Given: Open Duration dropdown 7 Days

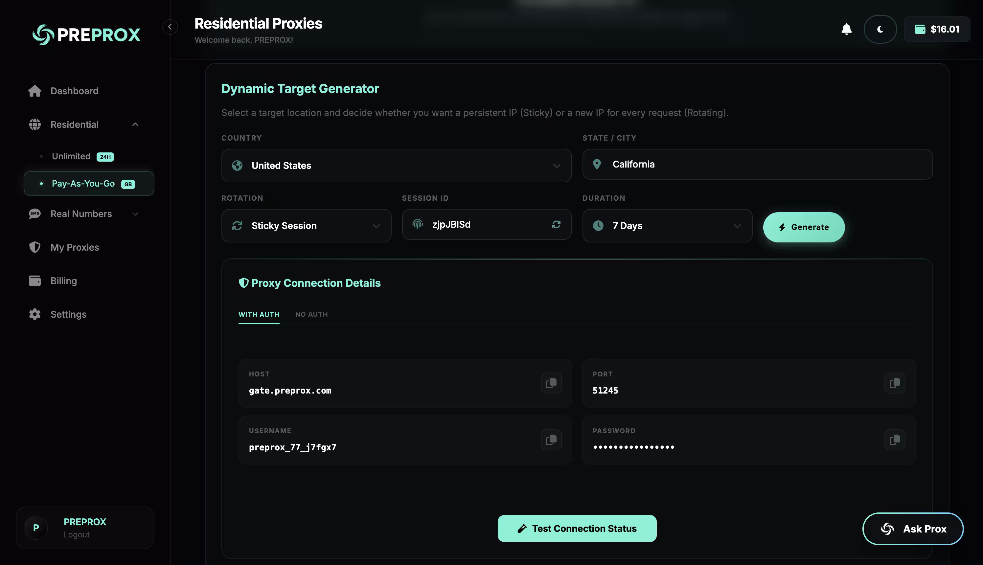Looking at the screenshot, I should (667, 226).
